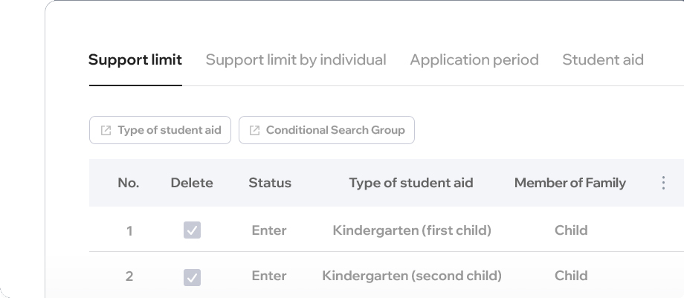Toggle the delete checkbox for row 2

[x=192, y=277]
